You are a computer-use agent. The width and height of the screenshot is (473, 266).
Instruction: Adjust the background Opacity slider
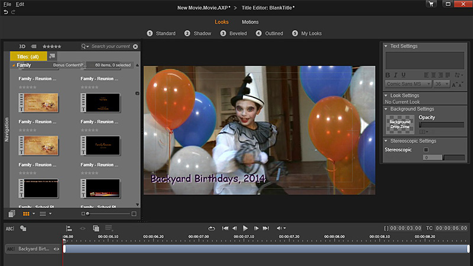(441, 125)
